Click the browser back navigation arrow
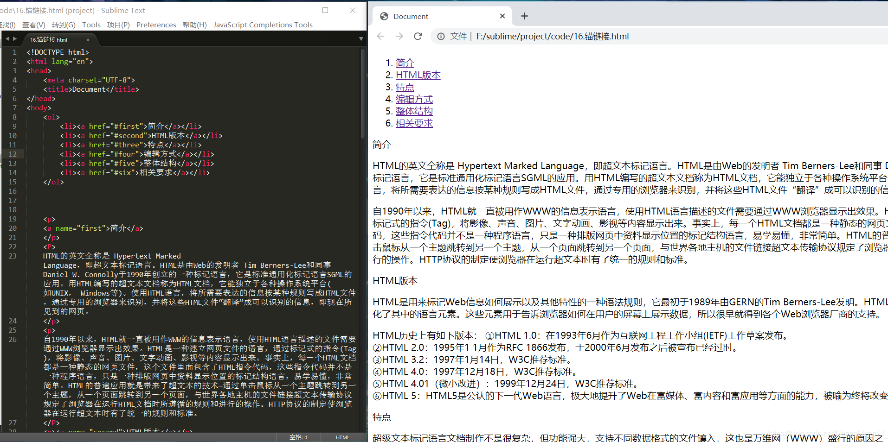This screenshot has height=442, width=888. click(380, 36)
